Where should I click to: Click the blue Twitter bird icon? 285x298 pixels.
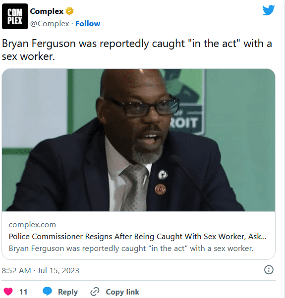tap(269, 10)
